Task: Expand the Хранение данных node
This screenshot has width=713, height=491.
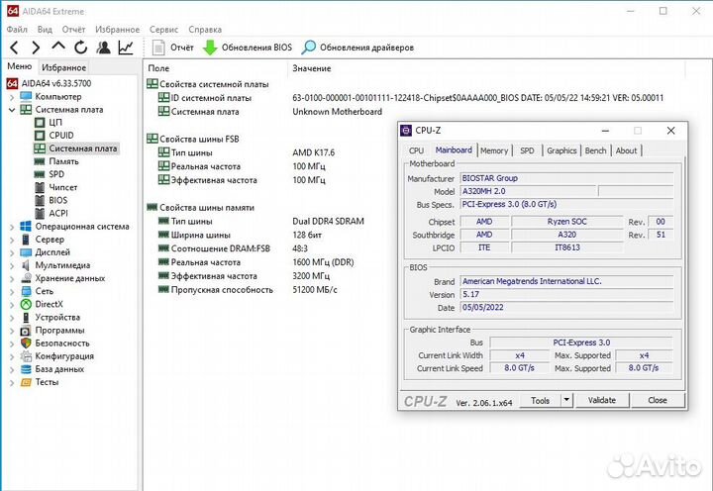Action: click(x=12, y=278)
